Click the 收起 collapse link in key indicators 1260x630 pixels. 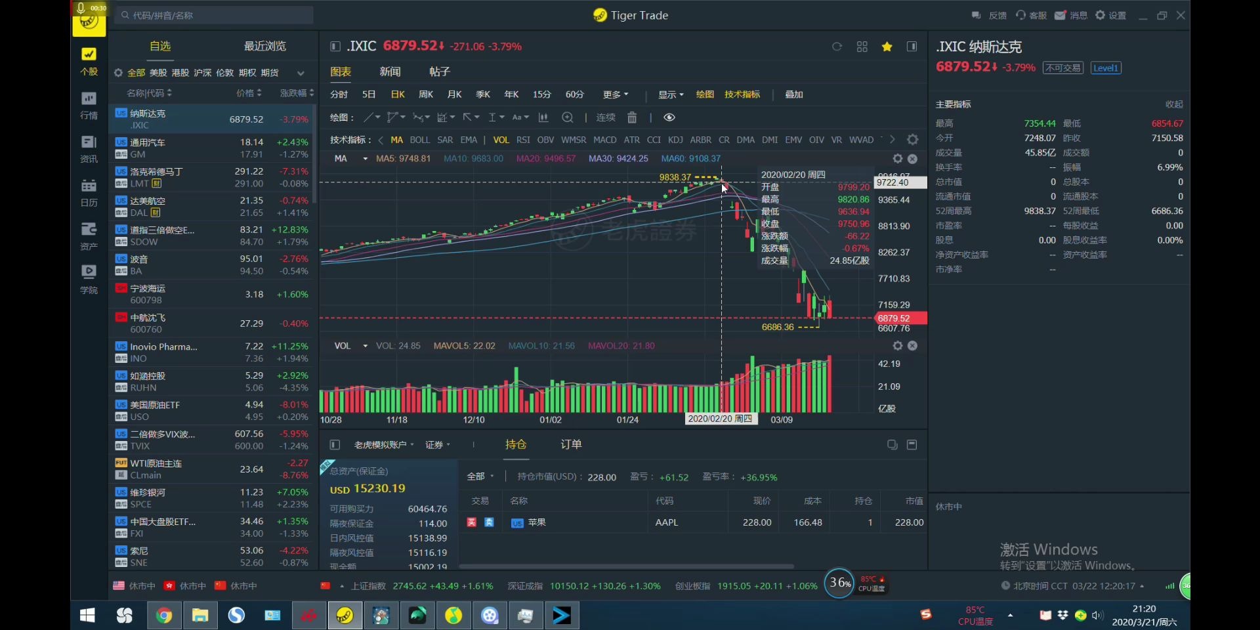click(x=1174, y=104)
